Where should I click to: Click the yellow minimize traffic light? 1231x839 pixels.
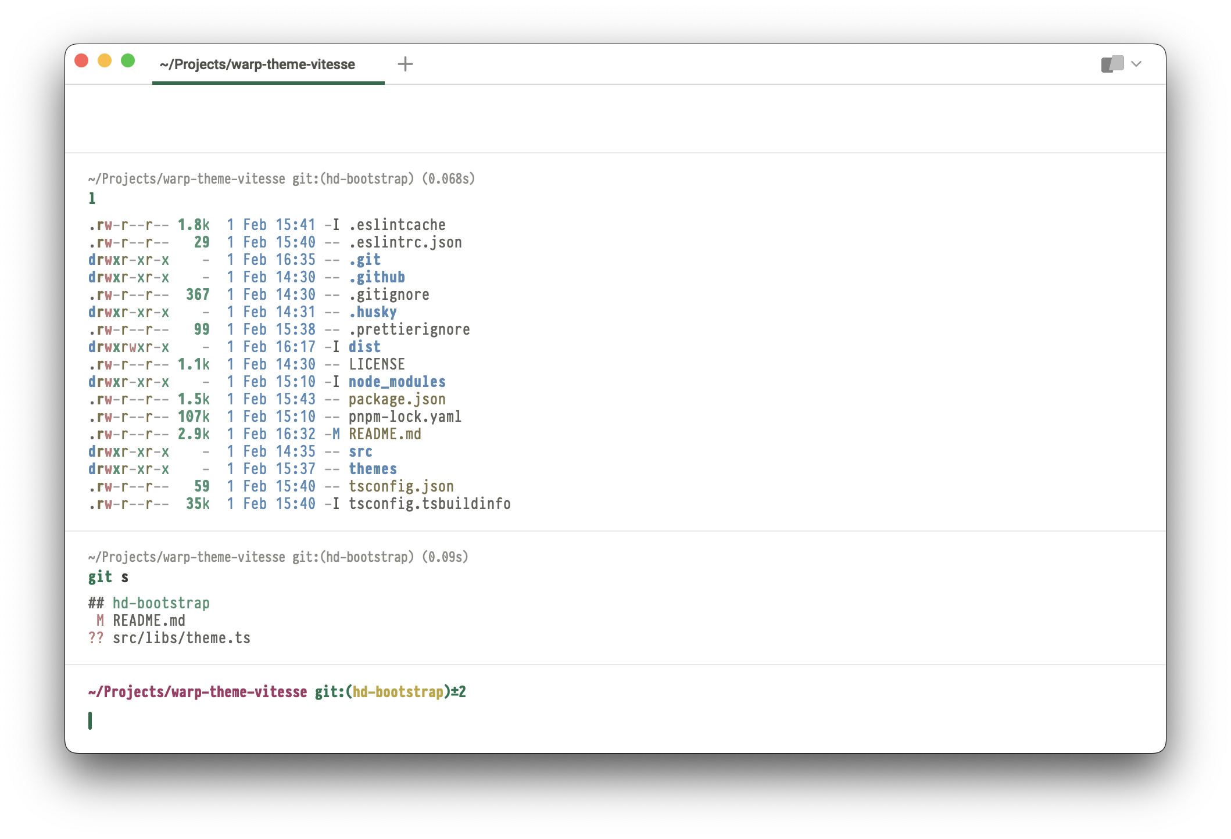(x=105, y=60)
